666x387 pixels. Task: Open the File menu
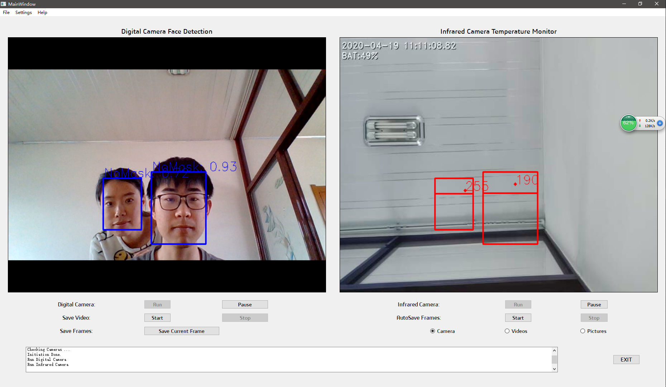click(x=6, y=12)
